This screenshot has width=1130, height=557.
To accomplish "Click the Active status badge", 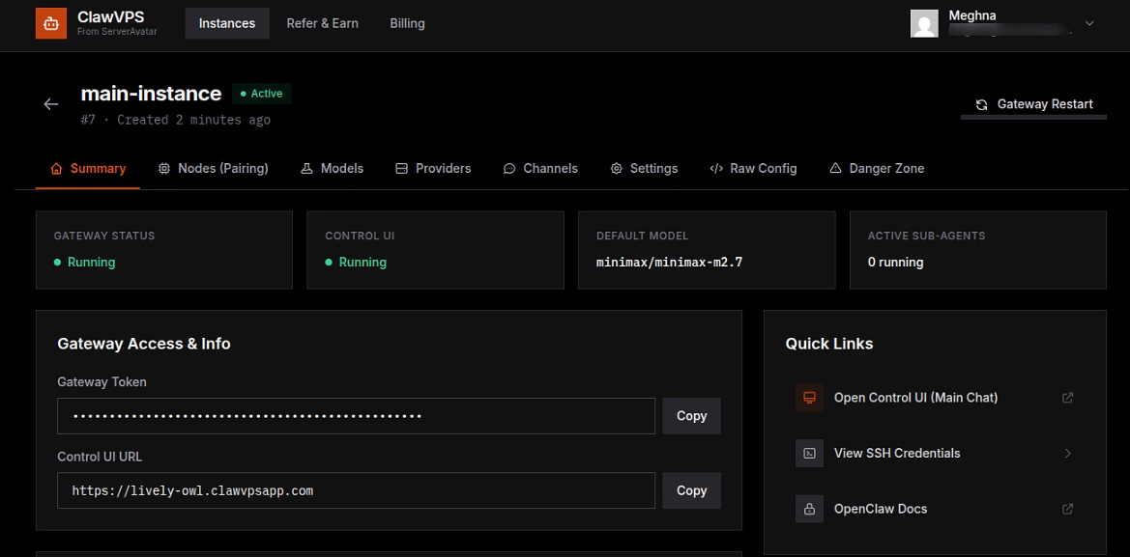I will 262,94.
